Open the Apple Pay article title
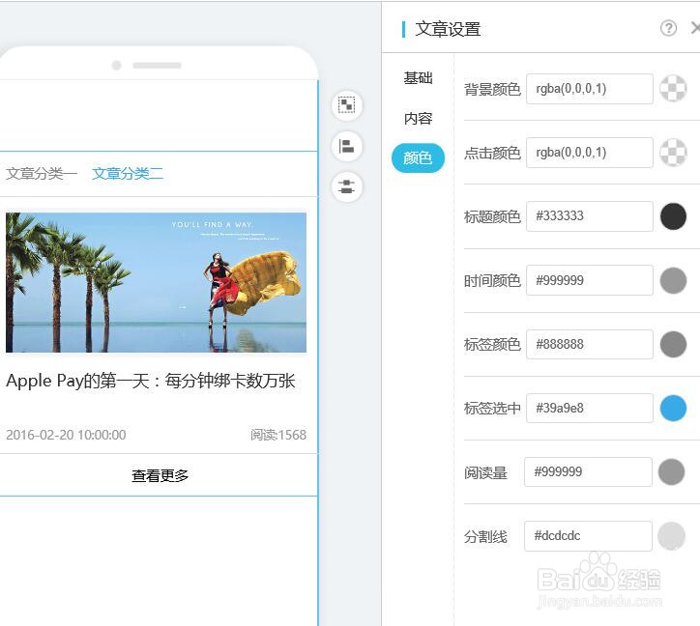 click(x=151, y=381)
